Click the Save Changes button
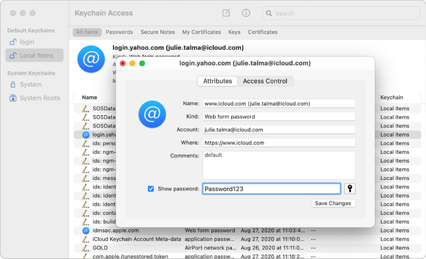The width and height of the screenshot is (426, 259). point(332,203)
